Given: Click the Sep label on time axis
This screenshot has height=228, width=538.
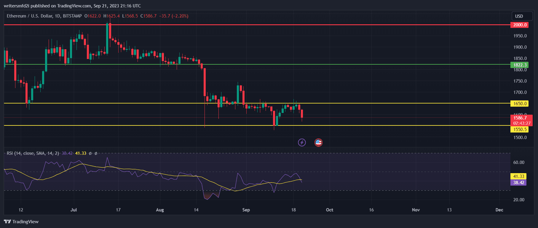Looking at the screenshot, I should click(x=246, y=210).
